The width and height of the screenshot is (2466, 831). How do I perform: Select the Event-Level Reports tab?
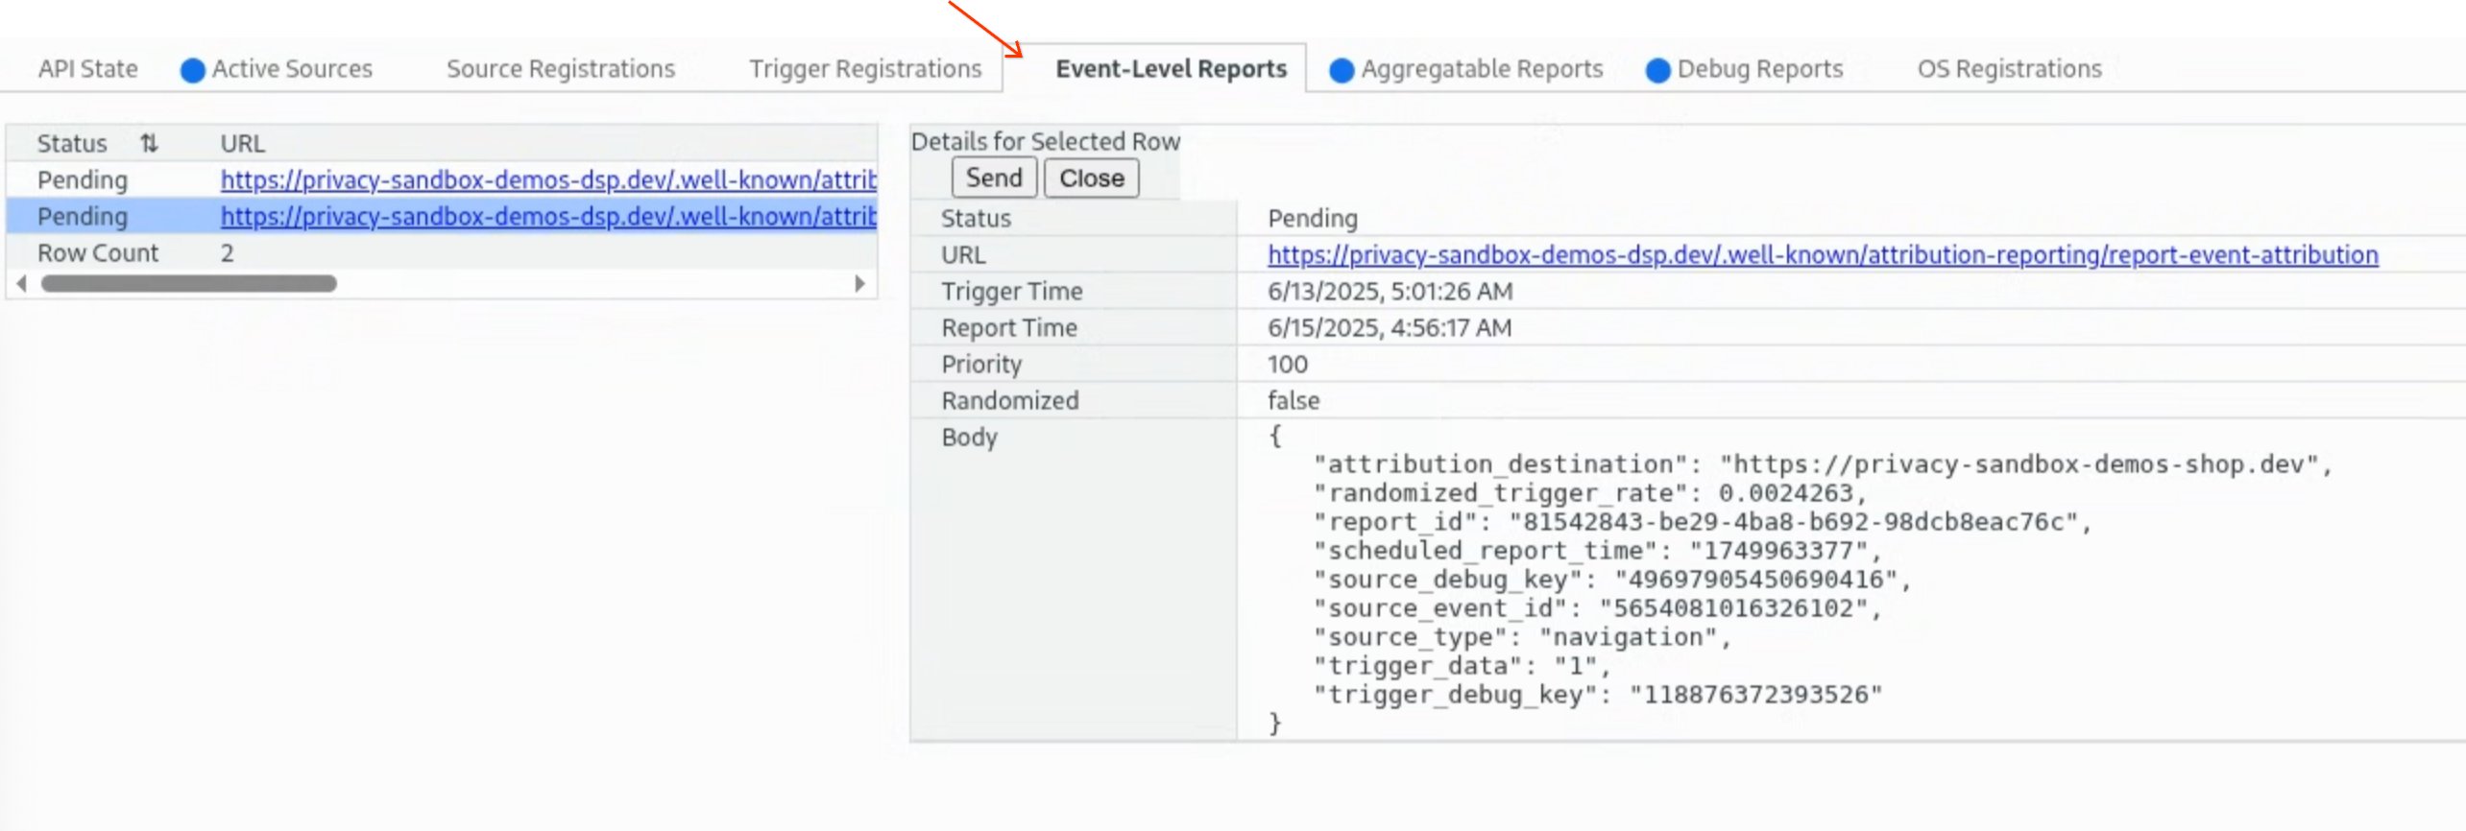point(1170,69)
